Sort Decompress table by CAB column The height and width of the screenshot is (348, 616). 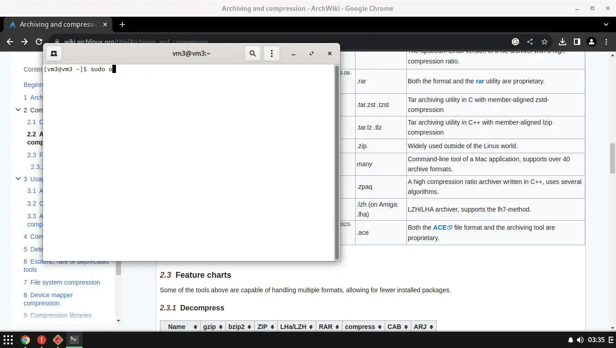click(x=398, y=327)
